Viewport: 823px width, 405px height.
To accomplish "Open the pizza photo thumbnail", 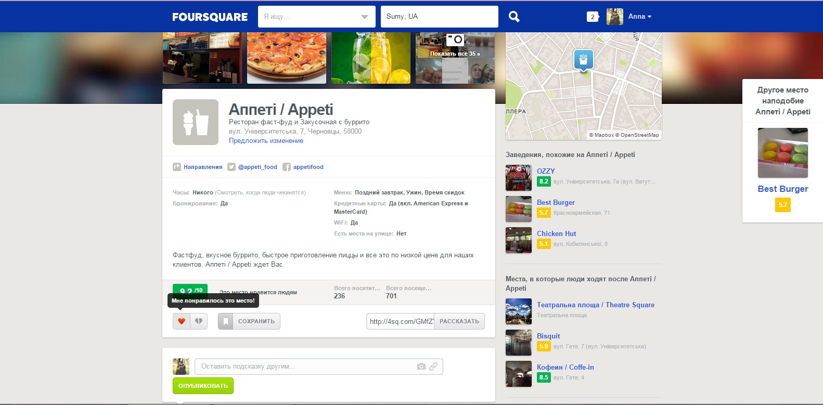I will tap(287, 58).
